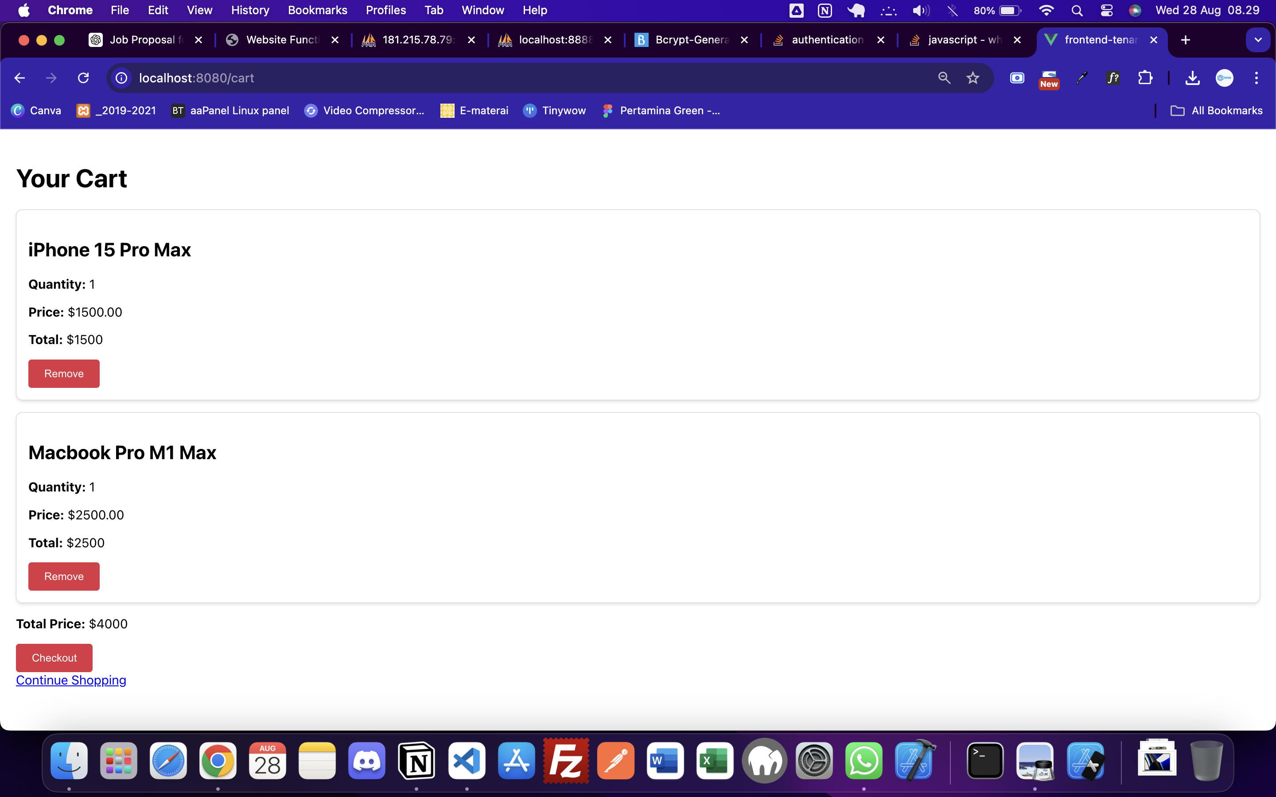Open Chrome three-dot menu
The width and height of the screenshot is (1276, 797).
[x=1256, y=78]
